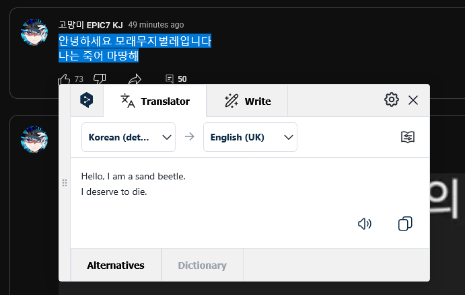This screenshot has height=295, width=465.
Task: Dislike the comment with thumbs down
Action: coord(100,79)
